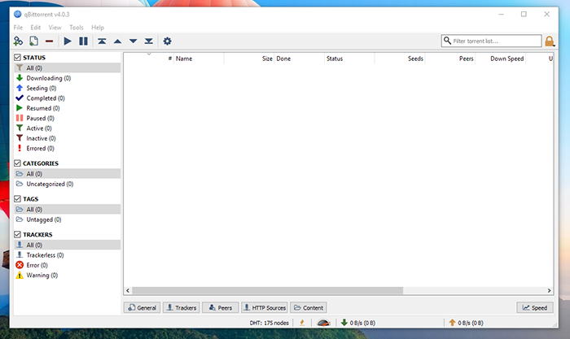Move torrent down in queue
The height and width of the screenshot is (339, 570).
tap(133, 41)
